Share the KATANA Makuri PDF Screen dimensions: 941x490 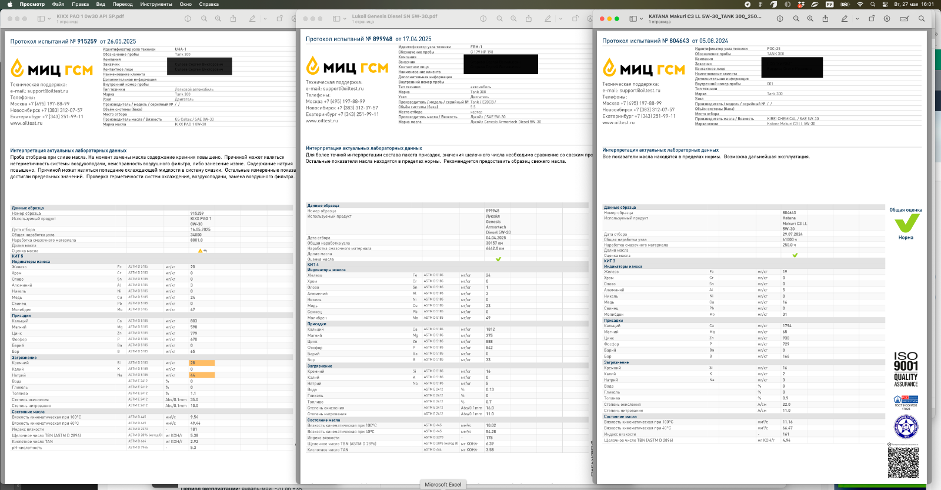pos(825,19)
